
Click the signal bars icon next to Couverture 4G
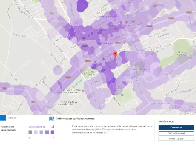tap(53, 127)
